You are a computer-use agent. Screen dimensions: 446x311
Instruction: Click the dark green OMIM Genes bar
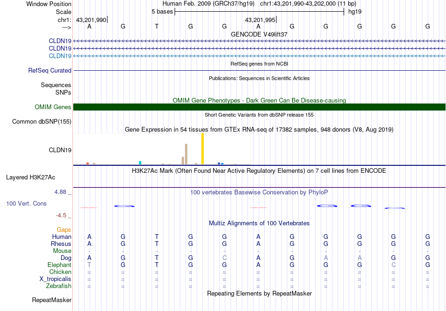[259, 107]
